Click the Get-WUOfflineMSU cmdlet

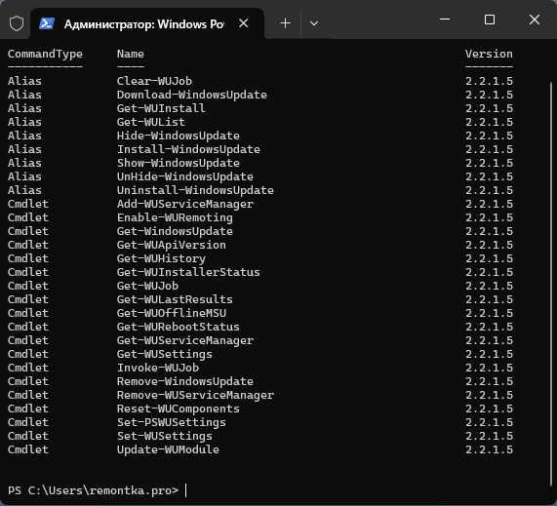tap(172, 313)
